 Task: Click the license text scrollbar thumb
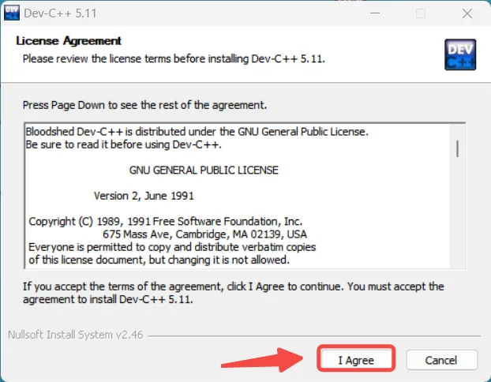(x=458, y=148)
